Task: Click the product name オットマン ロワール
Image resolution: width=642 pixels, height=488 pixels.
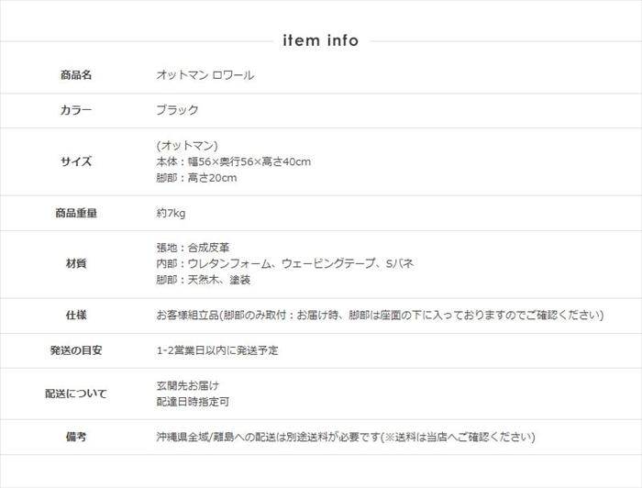Action: pos(205,75)
